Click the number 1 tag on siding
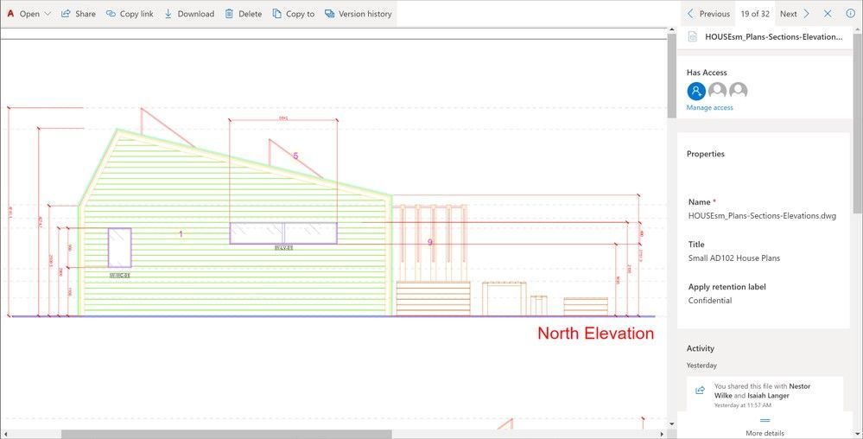 pos(181,234)
